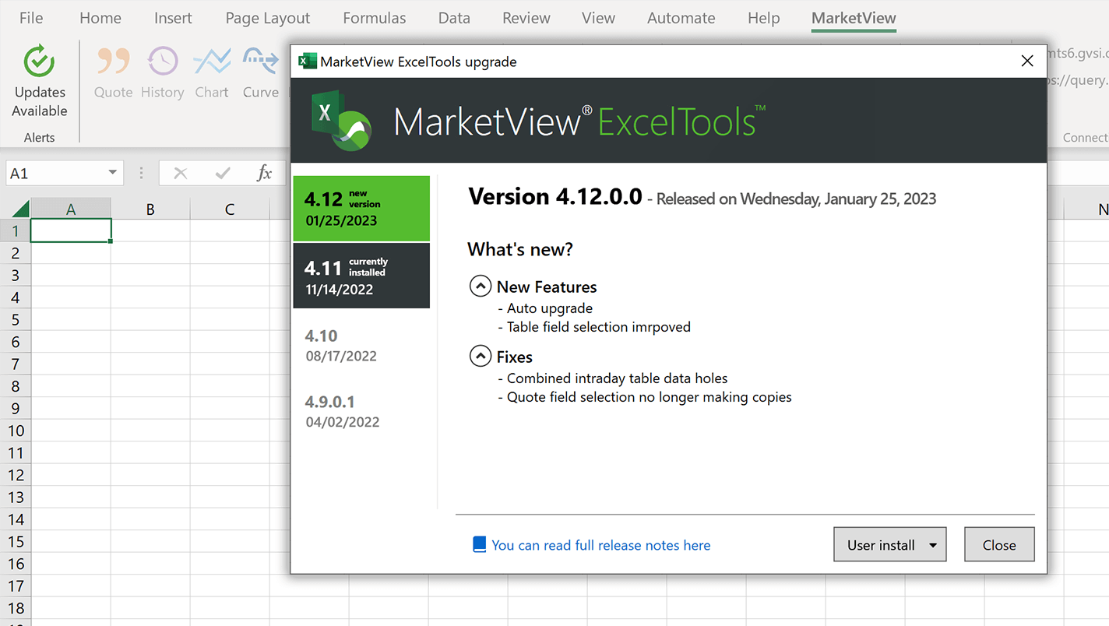
Task: Select cell A1 in the worksheet
Action: (71, 230)
